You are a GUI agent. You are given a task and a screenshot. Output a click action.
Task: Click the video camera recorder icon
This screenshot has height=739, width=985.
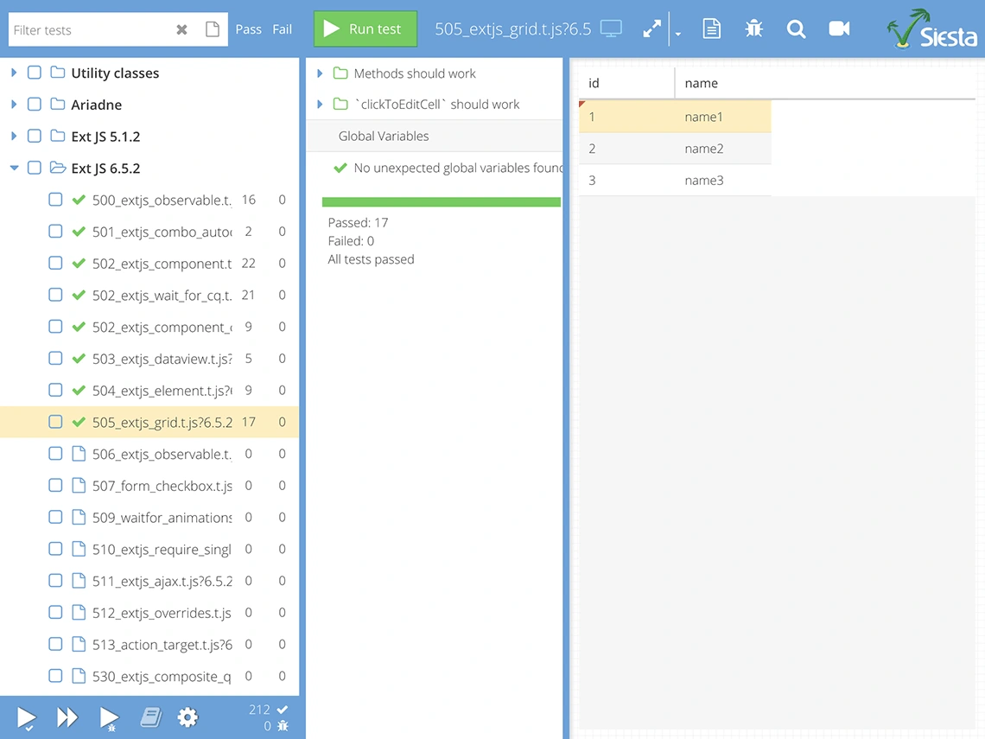[839, 29]
